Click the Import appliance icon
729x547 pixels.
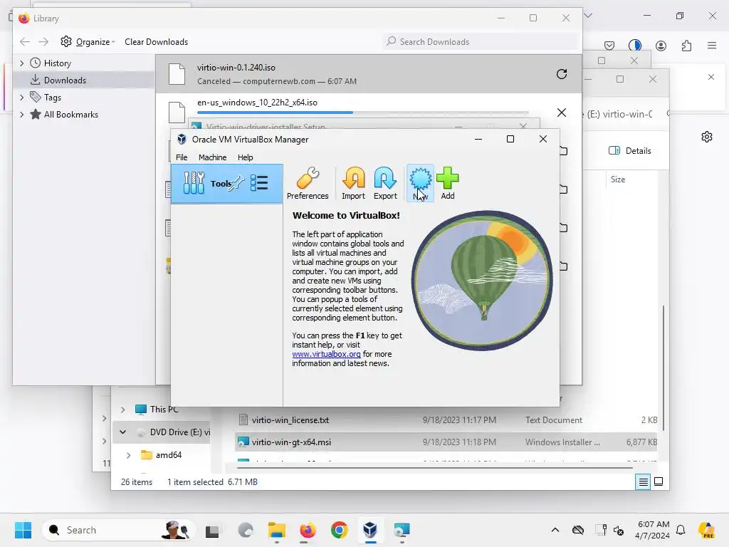(353, 183)
